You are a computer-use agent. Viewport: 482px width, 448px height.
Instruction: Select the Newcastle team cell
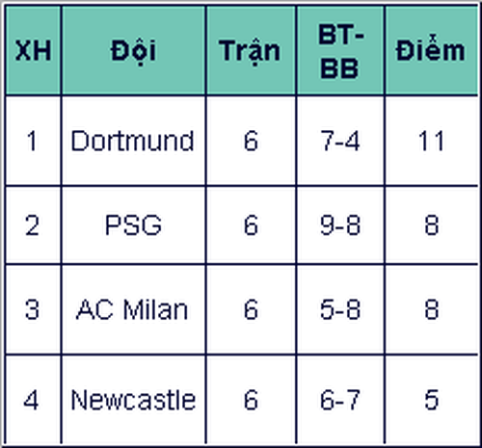click(x=133, y=400)
